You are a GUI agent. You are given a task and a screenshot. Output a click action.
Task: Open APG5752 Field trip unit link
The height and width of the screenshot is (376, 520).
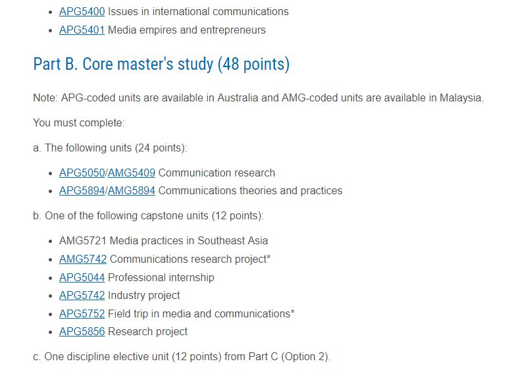82,313
